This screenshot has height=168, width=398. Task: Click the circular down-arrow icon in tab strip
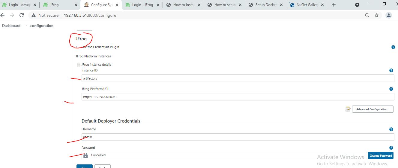pyautogui.click(x=357, y=5)
